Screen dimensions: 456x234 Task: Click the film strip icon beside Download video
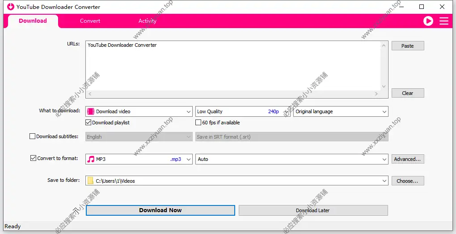click(x=91, y=111)
